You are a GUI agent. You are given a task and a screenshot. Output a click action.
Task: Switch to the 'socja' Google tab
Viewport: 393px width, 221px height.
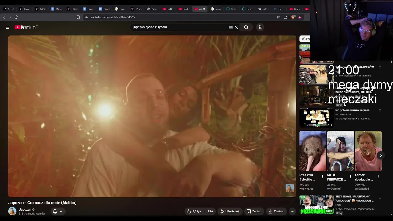pos(216,9)
